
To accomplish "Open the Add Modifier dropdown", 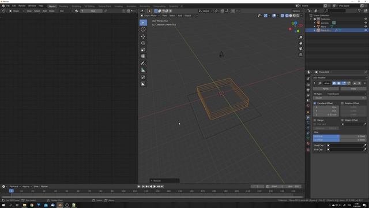I will coord(340,77).
